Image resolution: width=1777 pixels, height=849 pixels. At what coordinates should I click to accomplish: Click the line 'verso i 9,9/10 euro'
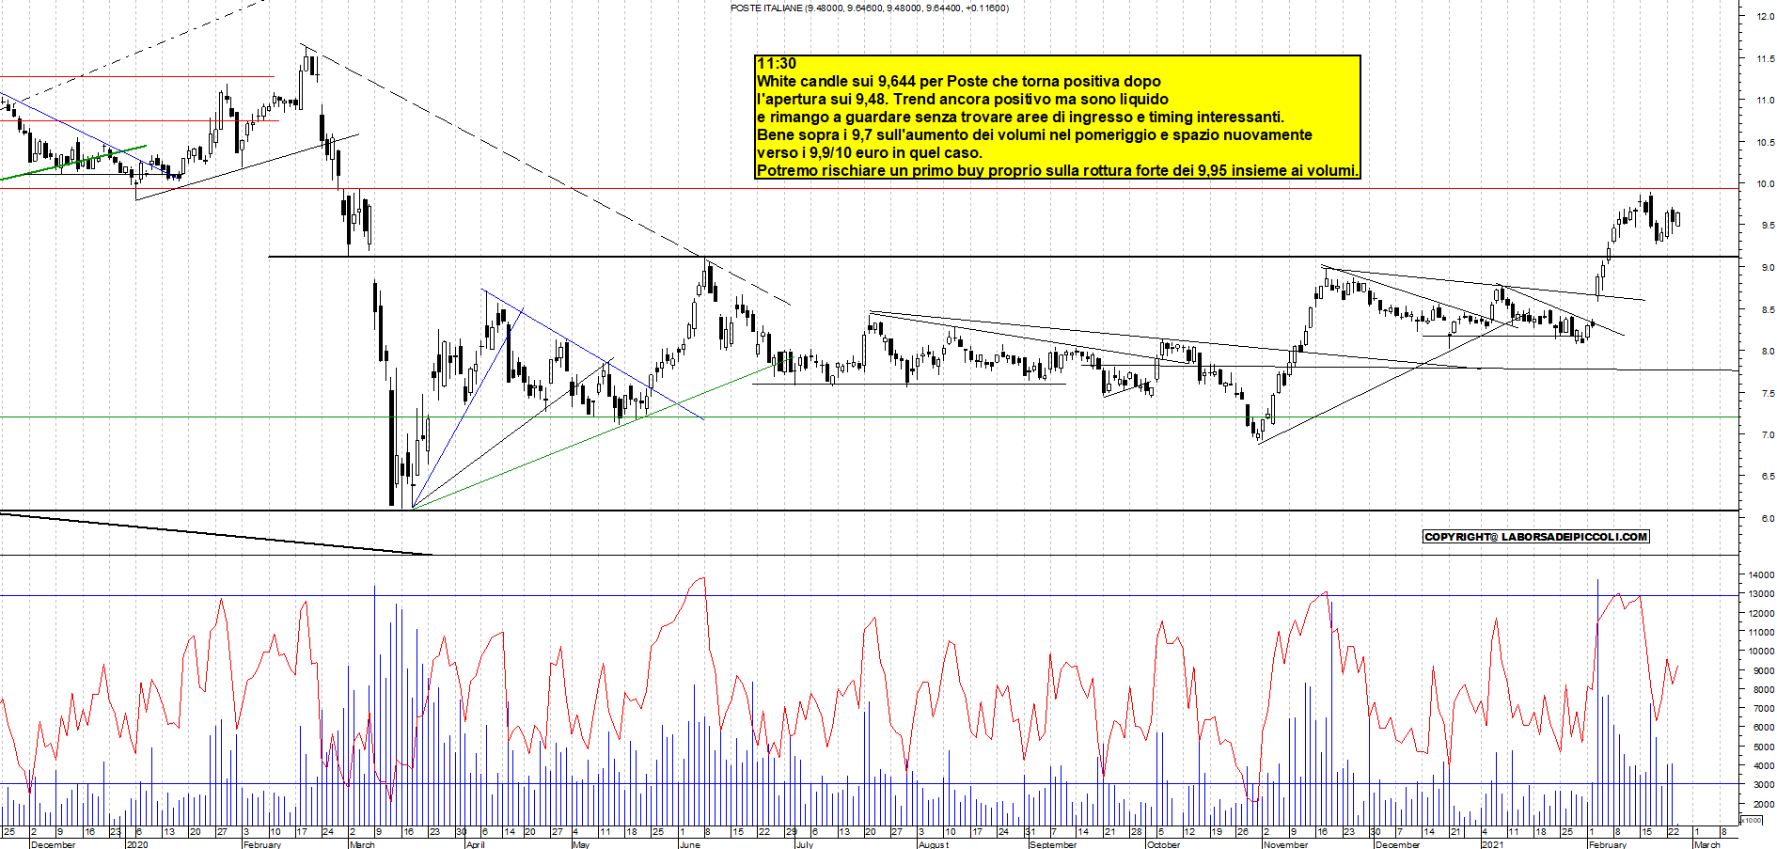[870, 153]
